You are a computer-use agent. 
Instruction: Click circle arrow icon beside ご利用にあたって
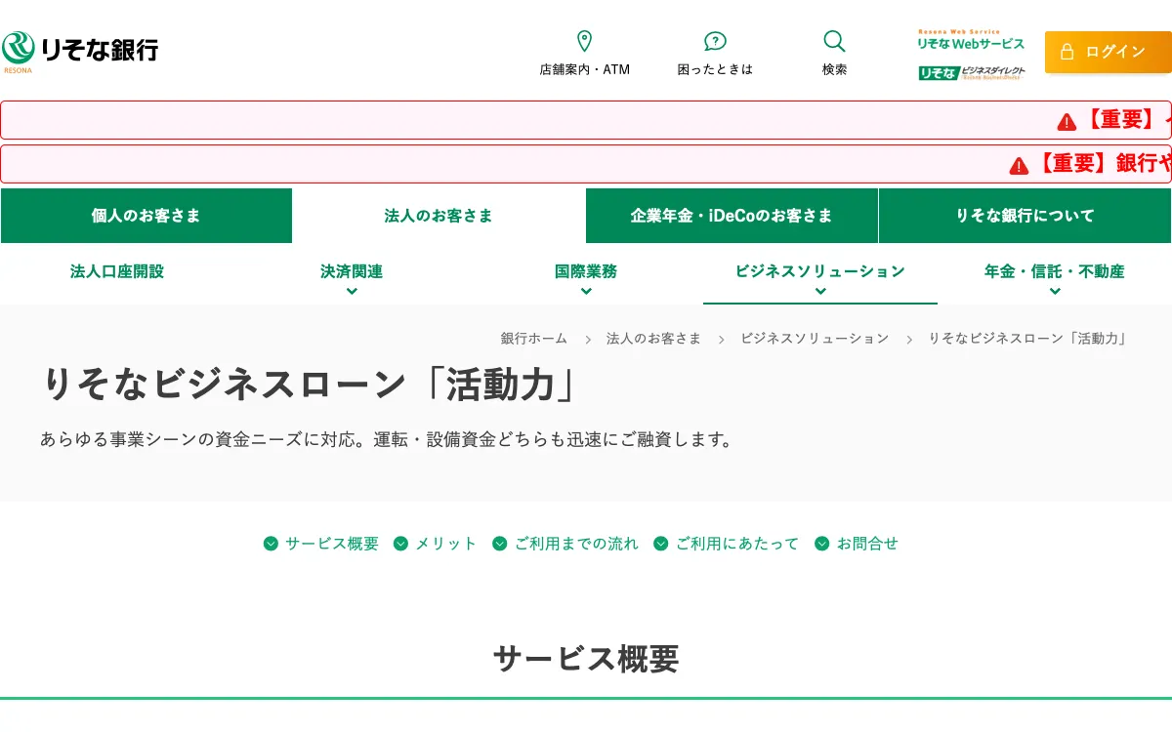click(x=661, y=544)
